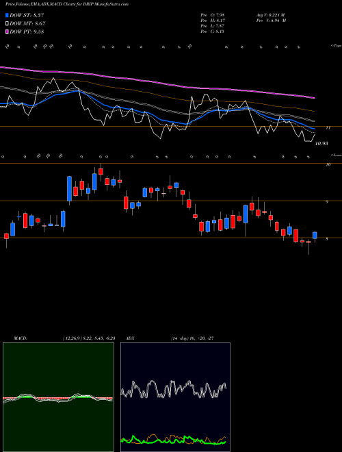Screen dimensions: 342x452
Task: Click the ADX (14 day) values text
Action: 192,338
